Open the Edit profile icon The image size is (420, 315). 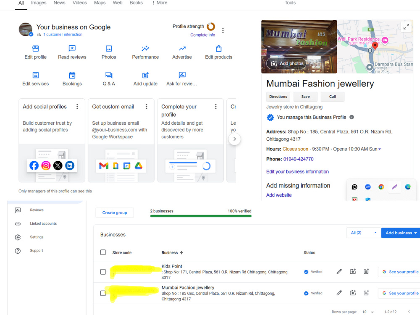[35, 49]
